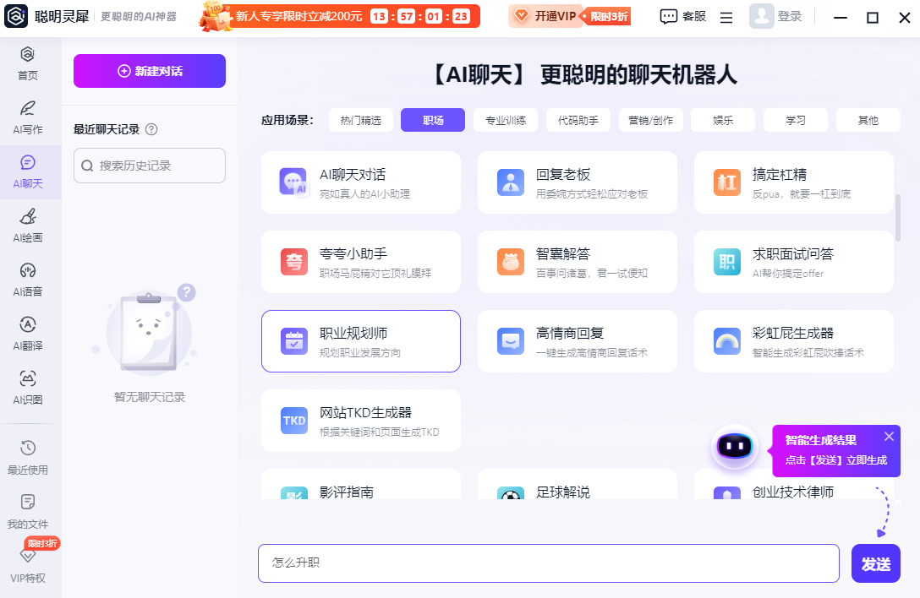Viewport: 920px width, 598px height.
Task: Click the 新建对话 button
Action: (150, 71)
